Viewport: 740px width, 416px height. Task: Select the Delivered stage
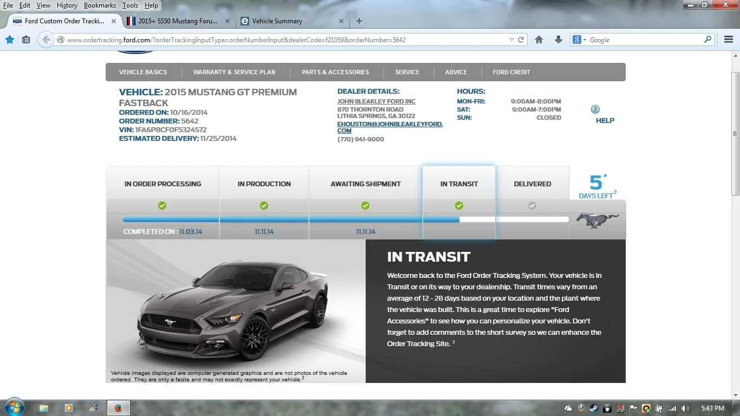coord(533,184)
